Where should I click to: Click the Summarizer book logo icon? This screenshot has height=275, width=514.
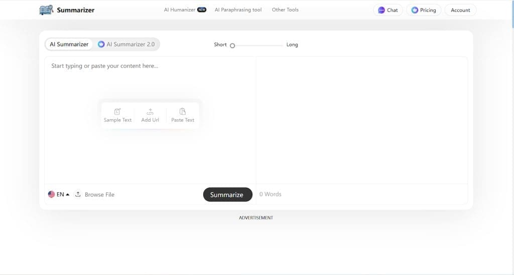coord(46,10)
